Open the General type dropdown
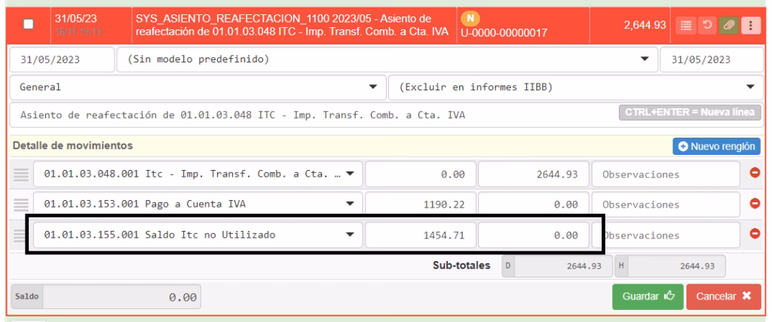This screenshot has width=772, height=322. coord(372,87)
